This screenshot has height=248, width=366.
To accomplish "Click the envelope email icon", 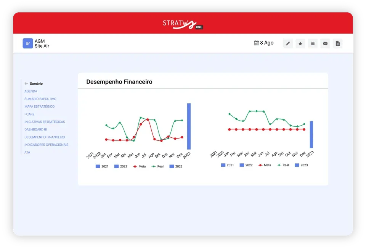I will point(325,43).
